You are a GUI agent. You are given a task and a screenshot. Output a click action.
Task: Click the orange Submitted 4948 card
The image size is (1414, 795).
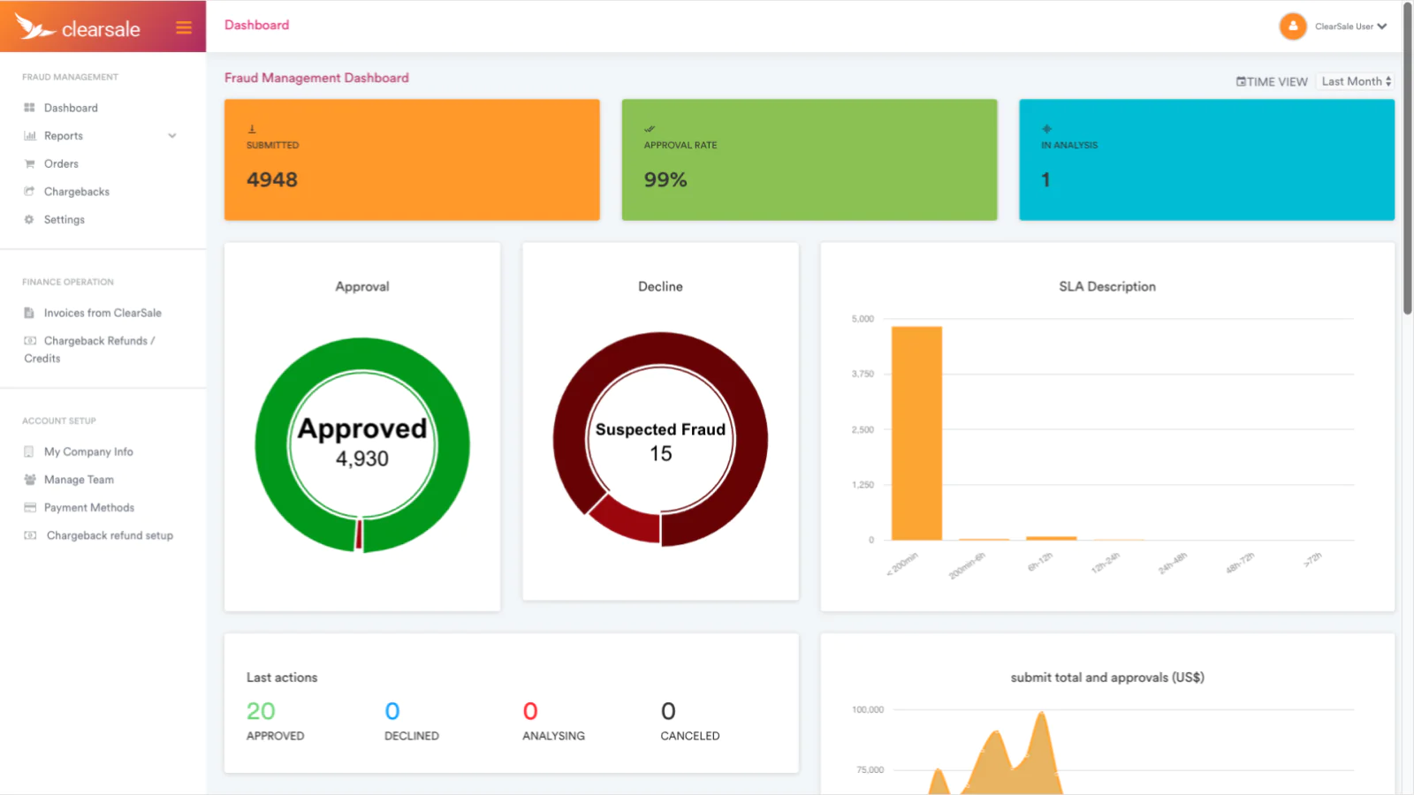pyautogui.click(x=412, y=160)
